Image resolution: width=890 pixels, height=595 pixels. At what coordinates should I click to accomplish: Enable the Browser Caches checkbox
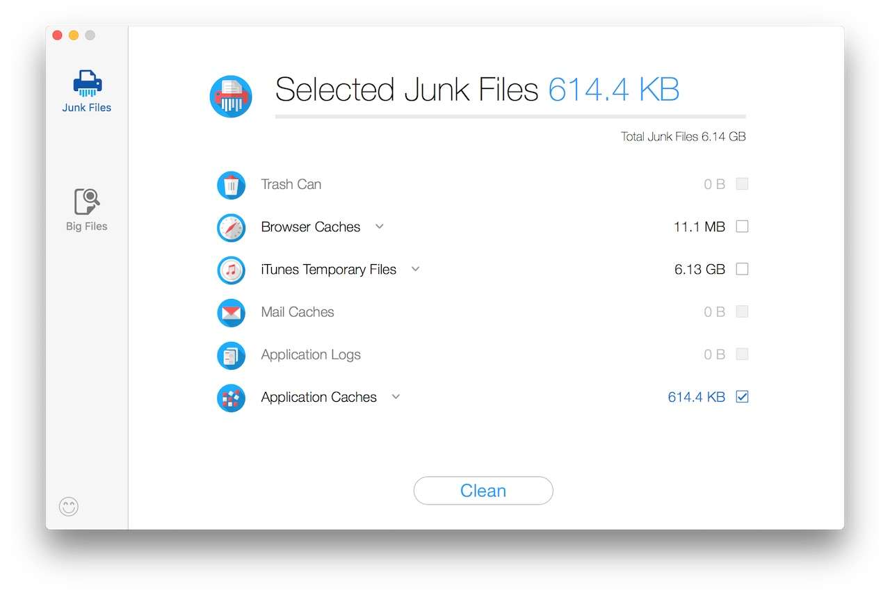click(x=742, y=227)
